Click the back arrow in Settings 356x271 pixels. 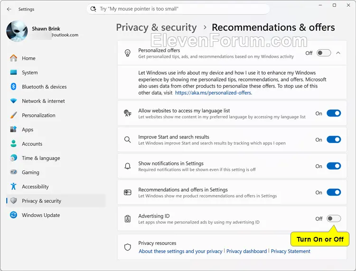coord(9,9)
